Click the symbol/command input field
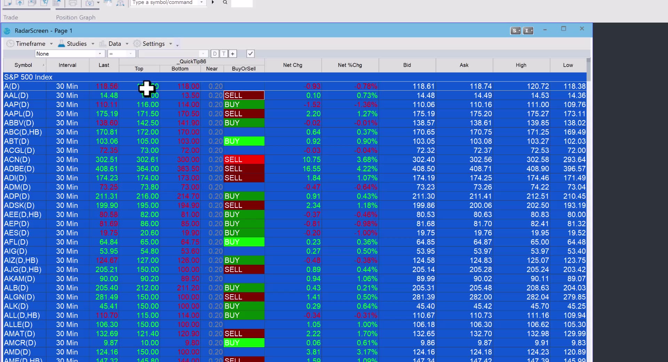Viewport: 668px width, 362px height. tap(164, 3)
